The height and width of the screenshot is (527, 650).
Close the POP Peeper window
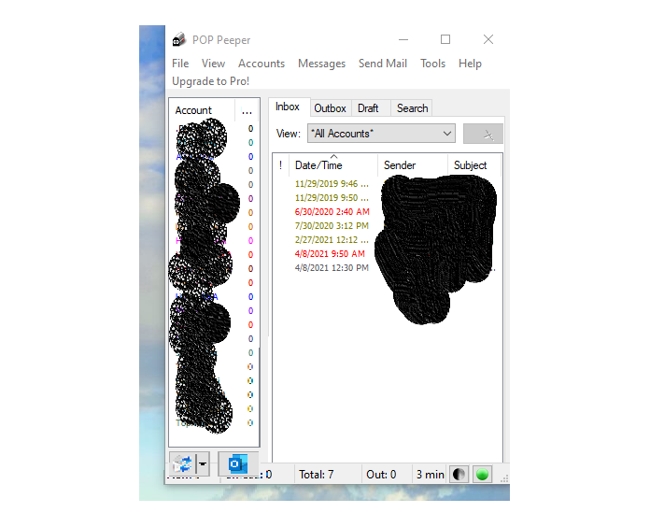[x=488, y=39]
